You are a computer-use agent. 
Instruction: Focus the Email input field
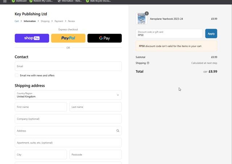click(68, 66)
